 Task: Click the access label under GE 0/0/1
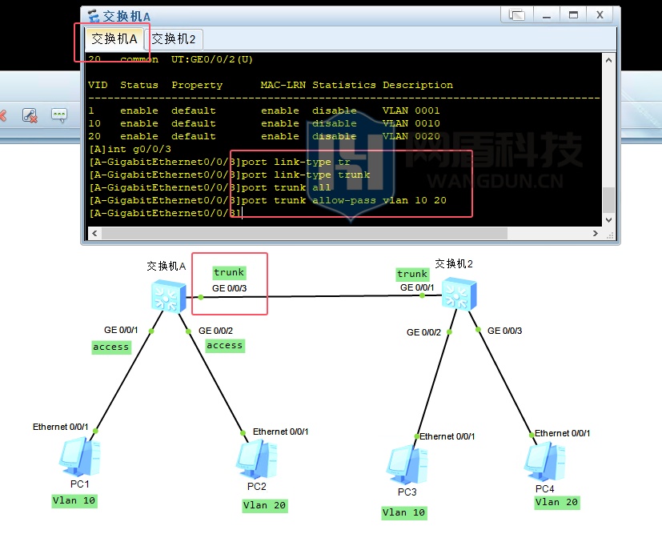111,347
